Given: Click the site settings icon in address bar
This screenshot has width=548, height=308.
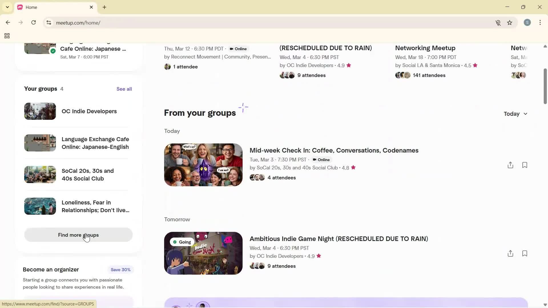Looking at the screenshot, I should [49, 23].
